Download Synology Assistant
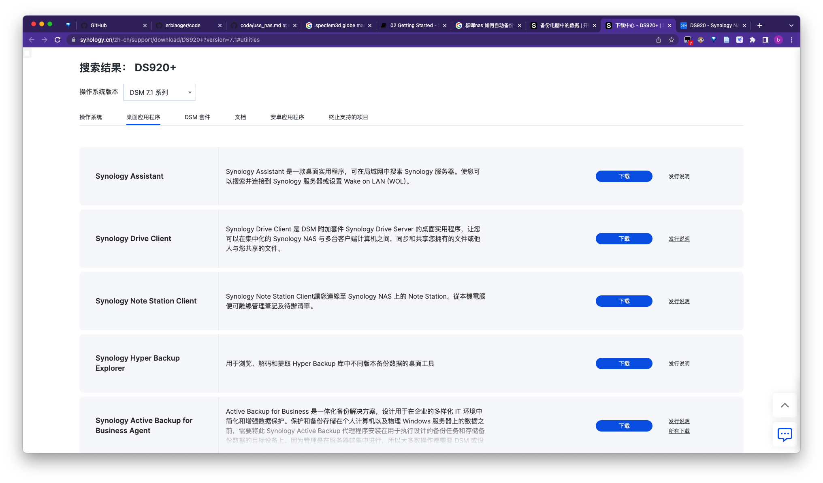 click(x=624, y=176)
